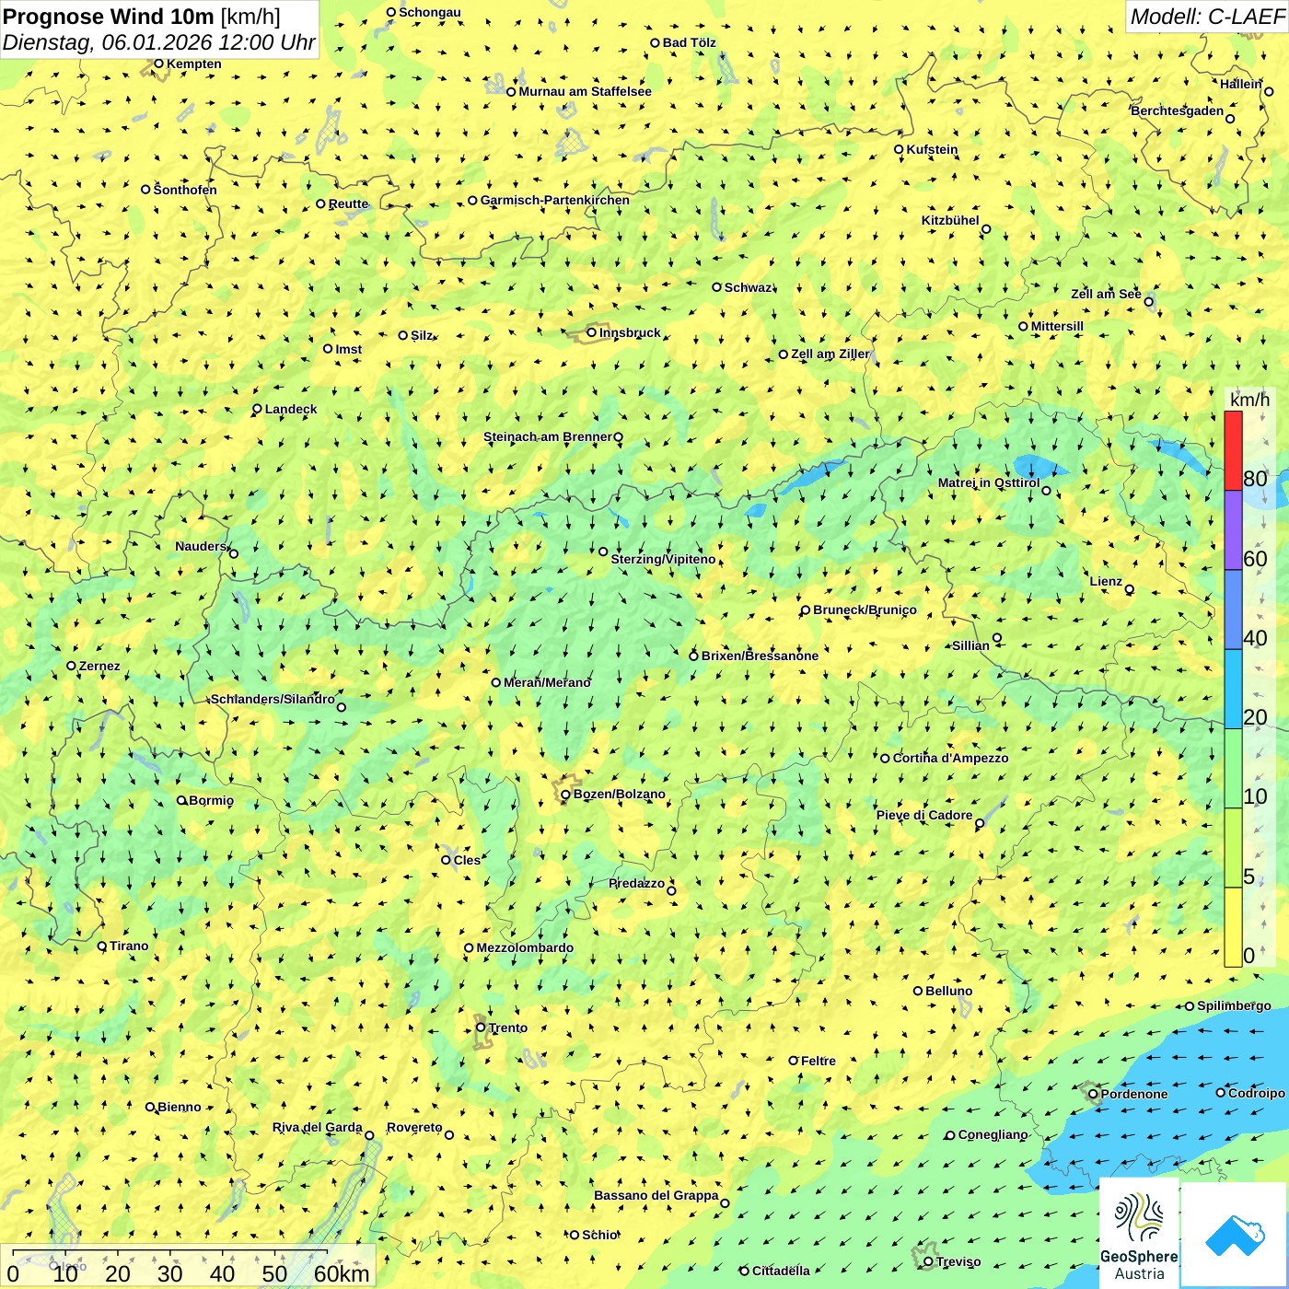
Task: Click the Riva del Garda marker
Action: 369,1135
